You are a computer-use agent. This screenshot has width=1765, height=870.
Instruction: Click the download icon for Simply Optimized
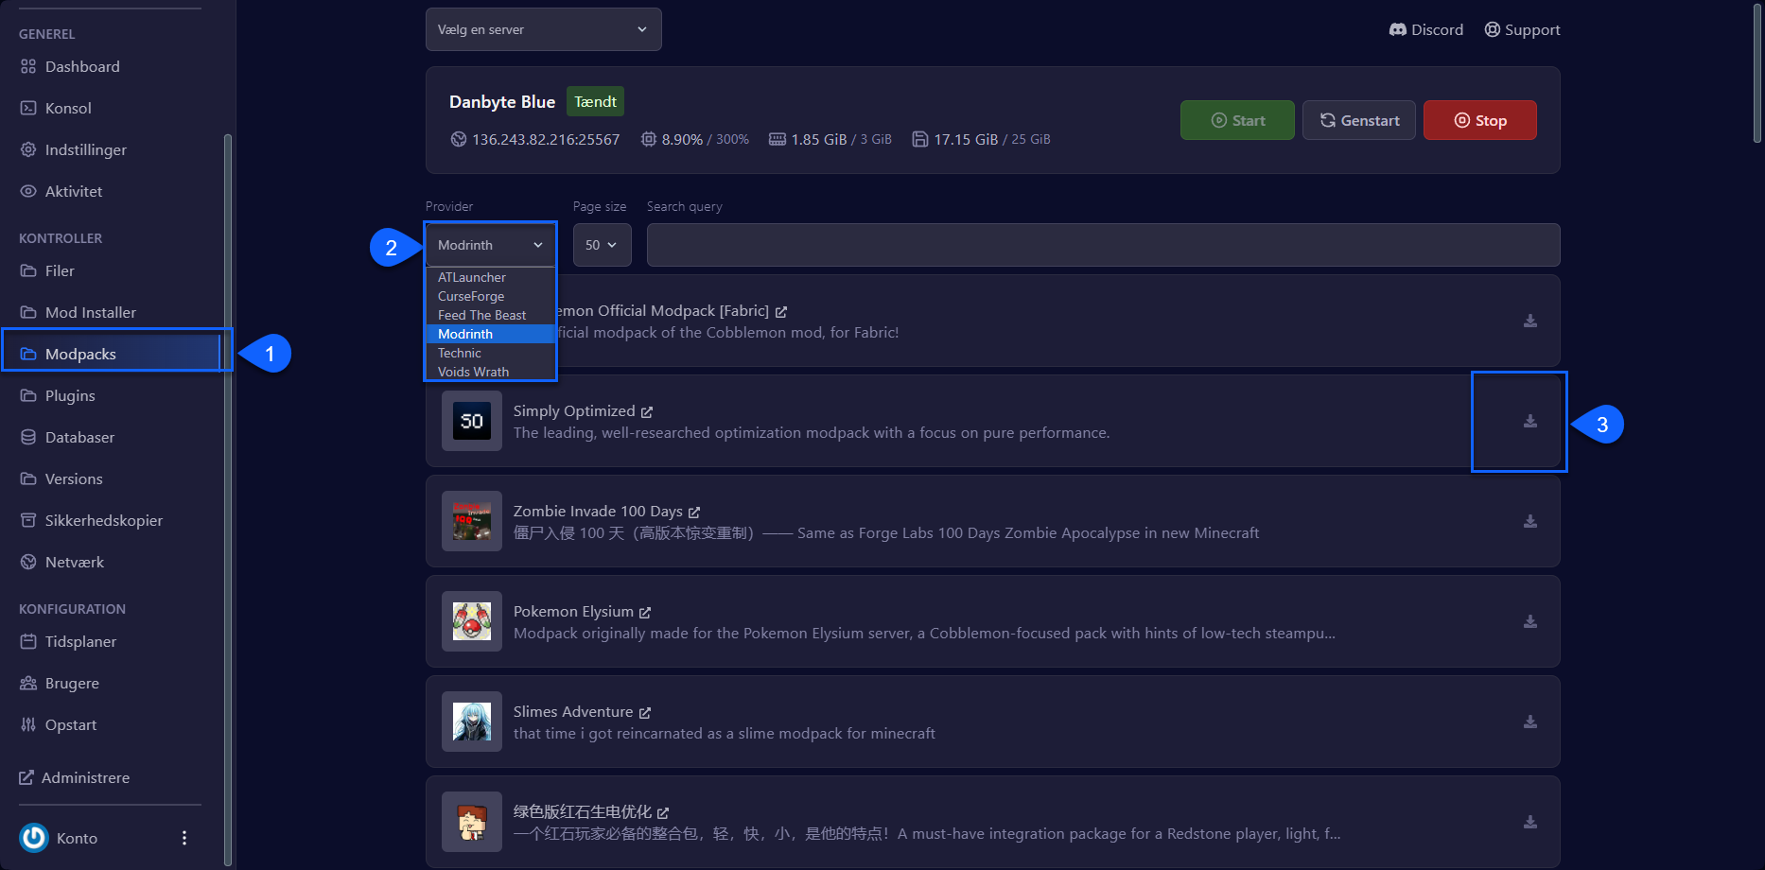tap(1529, 421)
